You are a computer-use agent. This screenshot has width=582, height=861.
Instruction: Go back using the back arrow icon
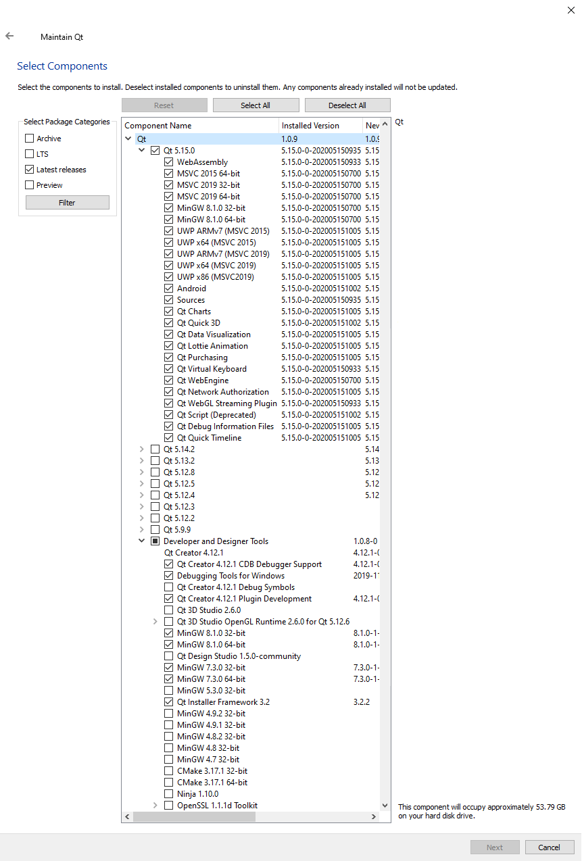[9, 36]
